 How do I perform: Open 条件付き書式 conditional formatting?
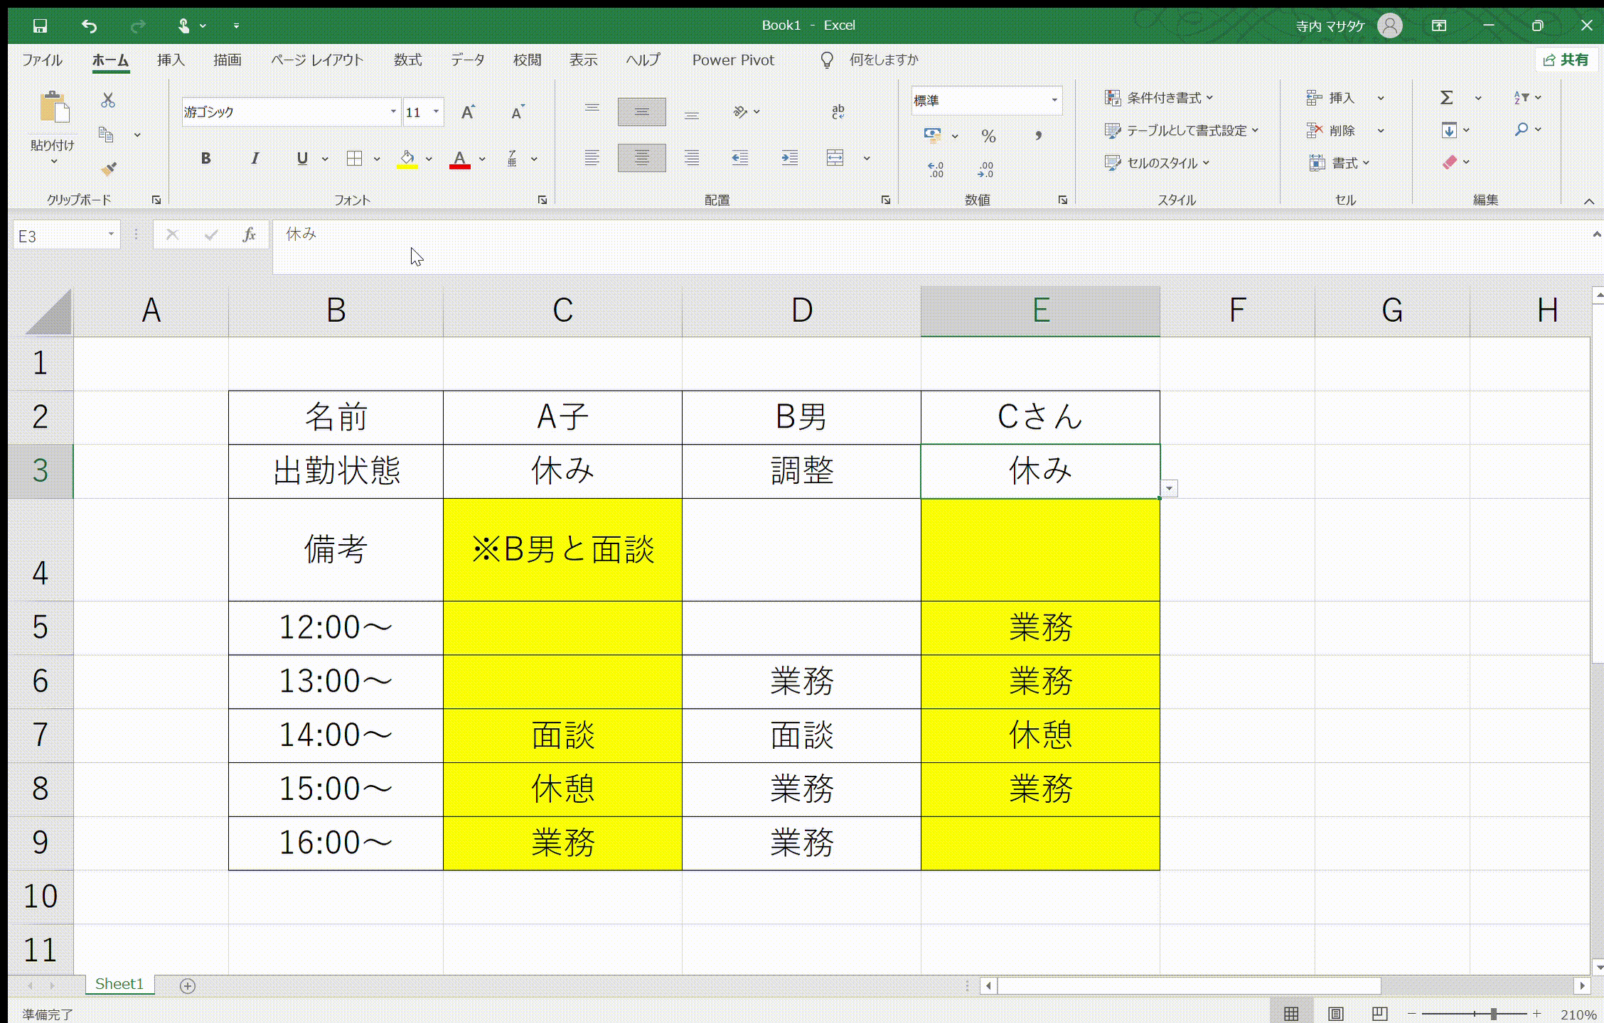click(1159, 97)
